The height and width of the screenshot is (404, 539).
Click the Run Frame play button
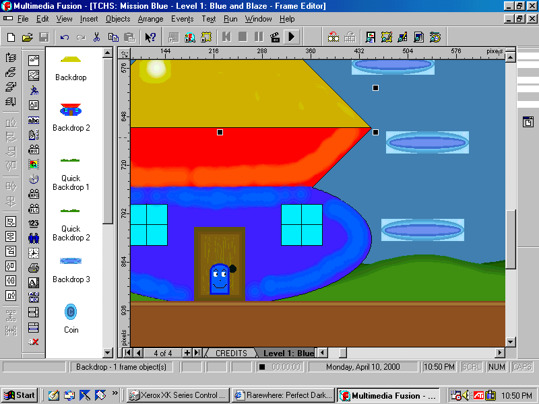tap(291, 37)
